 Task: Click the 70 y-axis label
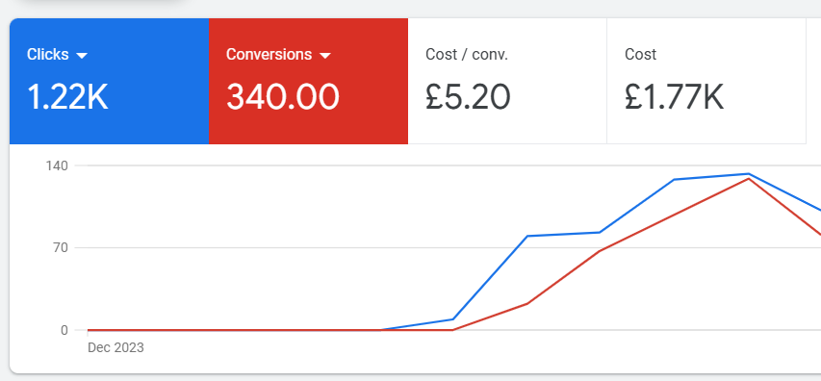[61, 247]
